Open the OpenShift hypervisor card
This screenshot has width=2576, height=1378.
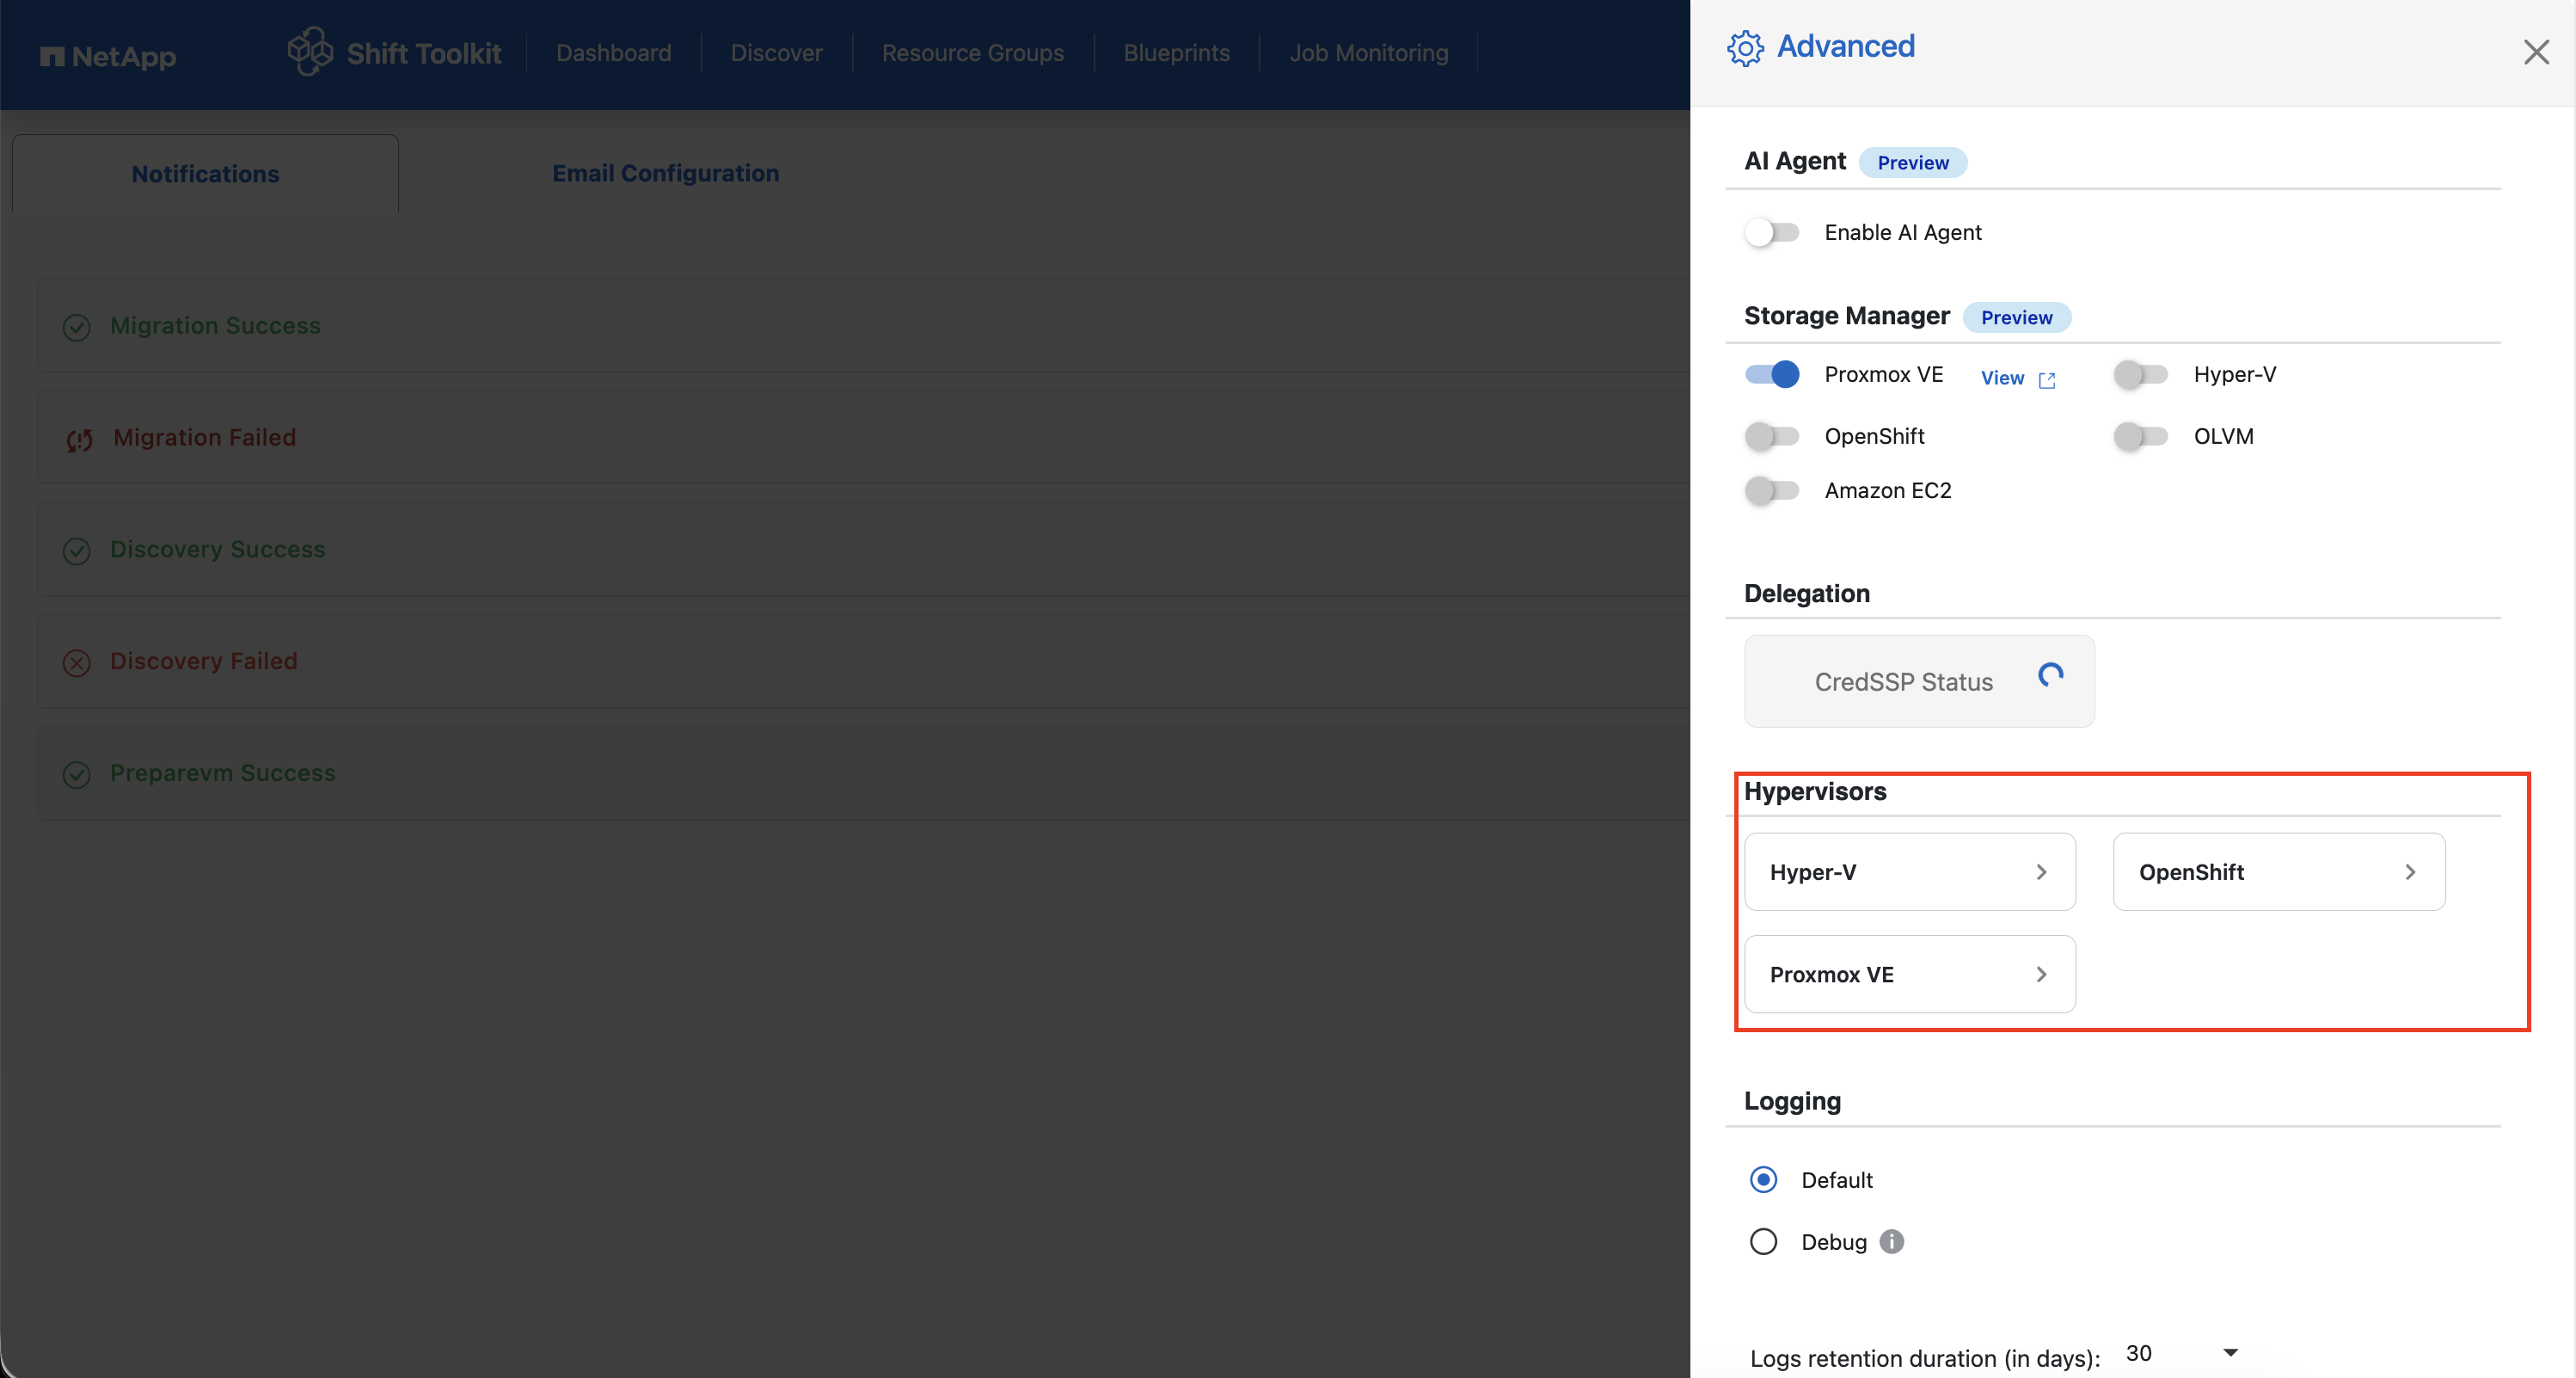pyautogui.click(x=2279, y=871)
